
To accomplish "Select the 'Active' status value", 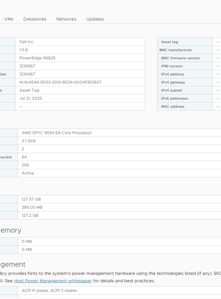I will (x=28, y=173).
